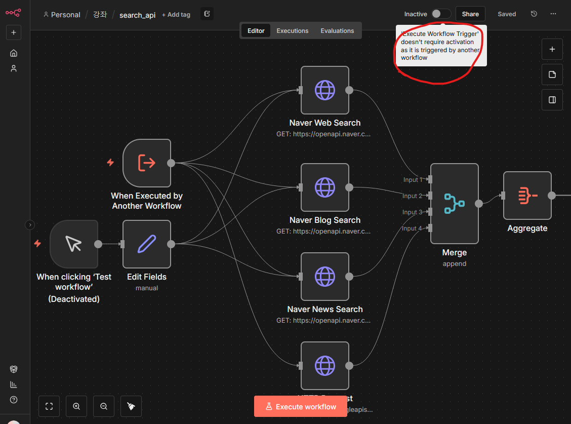Image resolution: width=571 pixels, height=424 pixels.
Task: Rename the search_api workflow title
Action: click(137, 15)
